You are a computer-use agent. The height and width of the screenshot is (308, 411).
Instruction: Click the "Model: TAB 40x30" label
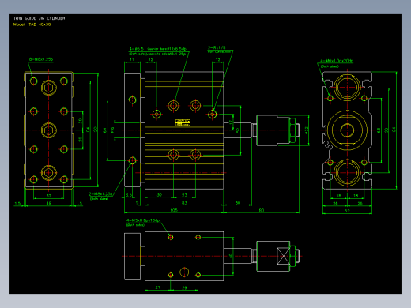(32, 24)
